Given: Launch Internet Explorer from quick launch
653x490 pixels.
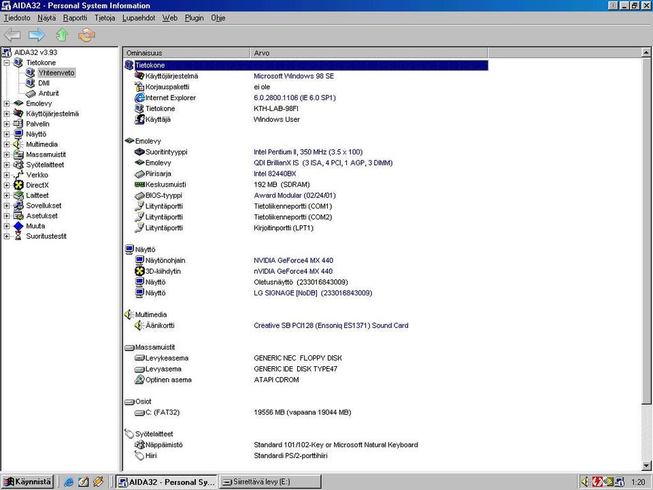Looking at the screenshot, I should (x=69, y=482).
